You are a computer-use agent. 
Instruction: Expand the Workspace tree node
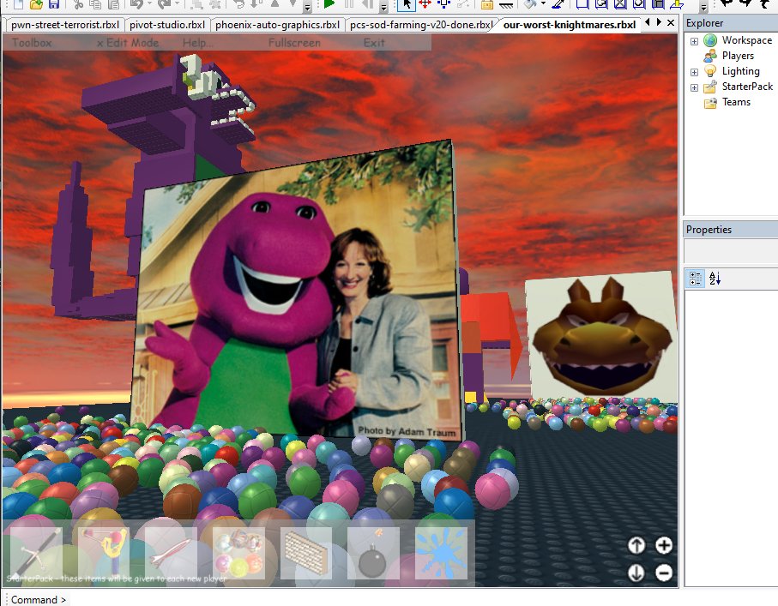tap(694, 41)
